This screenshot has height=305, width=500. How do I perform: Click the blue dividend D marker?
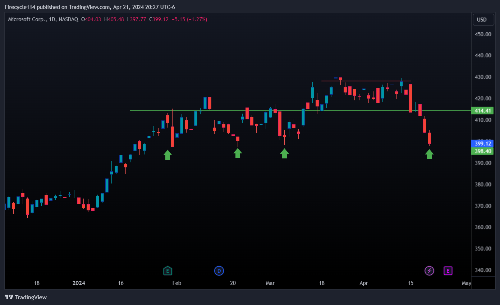click(219, 271)
